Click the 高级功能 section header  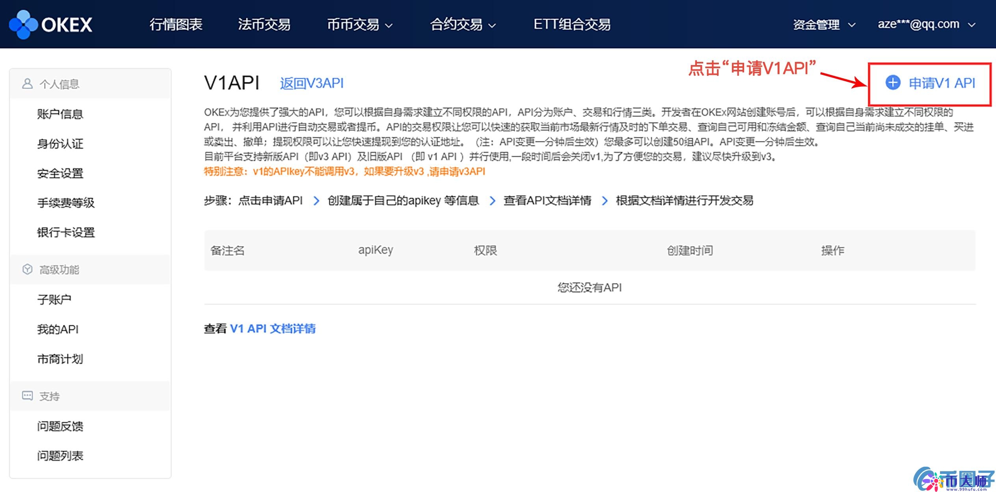pyautogui.click(x=90, y=269)
